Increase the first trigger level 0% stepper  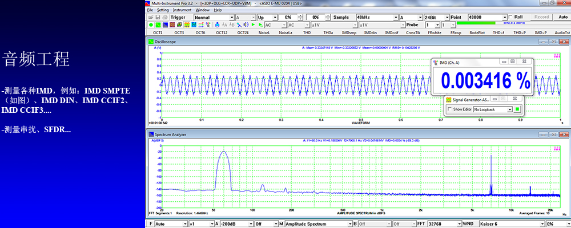[x=300, y=15]
